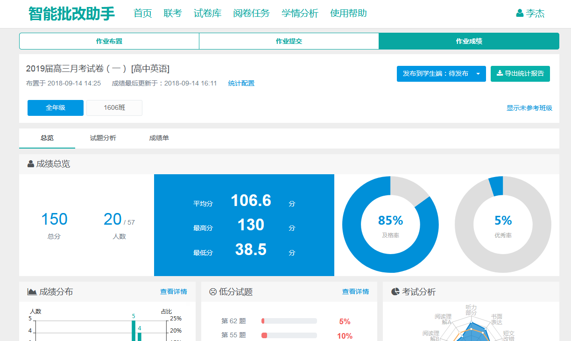Click the user avatar icon beside 李杰

[x=520, y=14]
